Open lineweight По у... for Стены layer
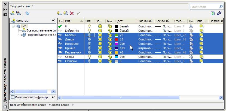Viewport: 226px width, 111px height. 163,57
